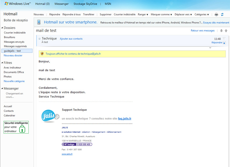230x167 pixels.
Task: Open Messages envoyés folder
Action: [14, 42]
